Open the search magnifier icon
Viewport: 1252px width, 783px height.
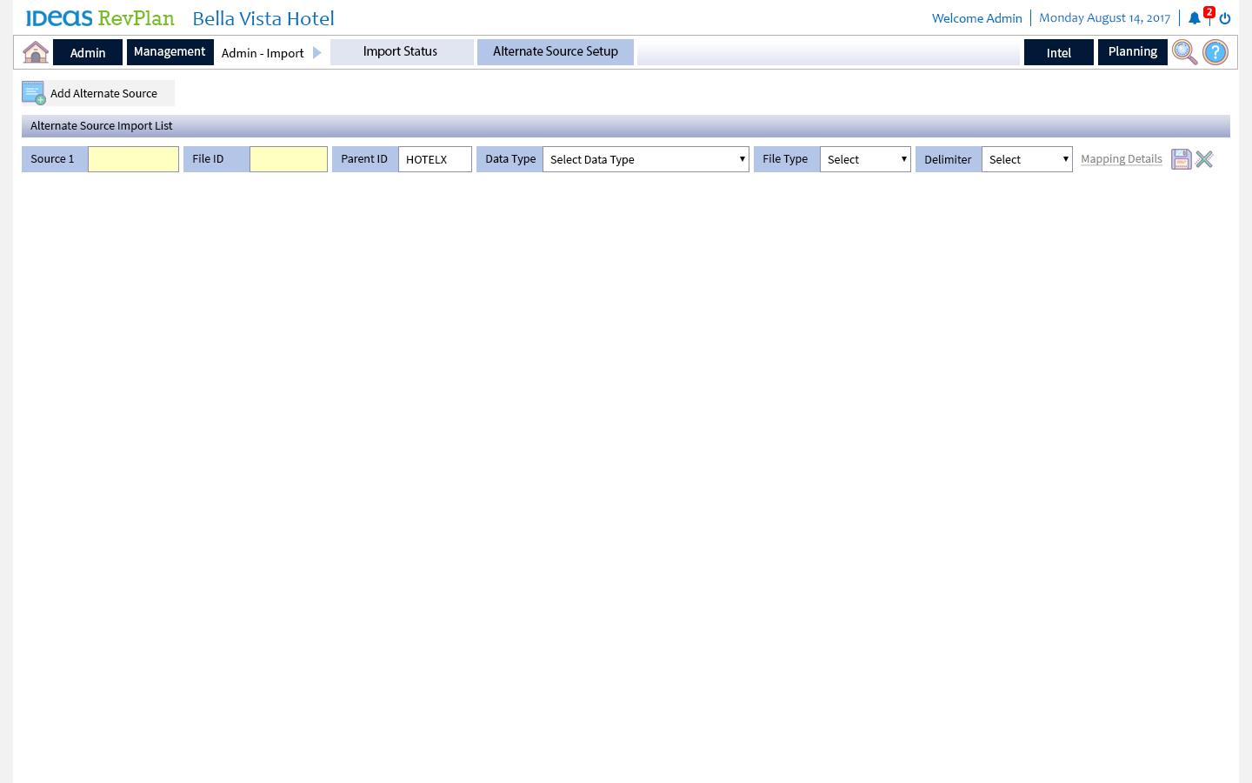coord(1184,52)
